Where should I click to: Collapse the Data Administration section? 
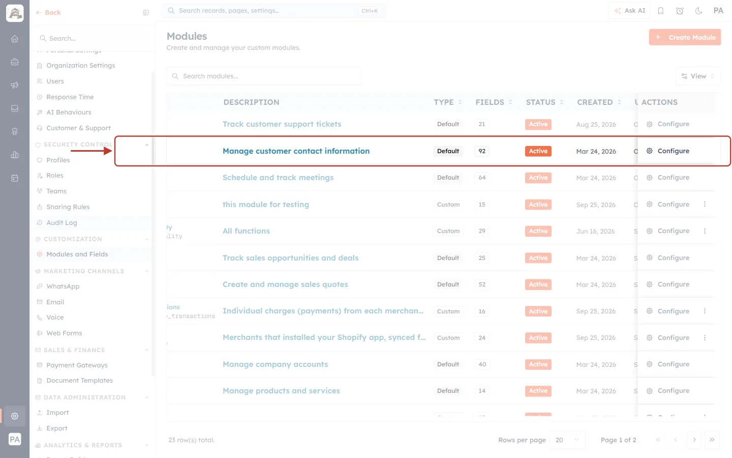147,397
